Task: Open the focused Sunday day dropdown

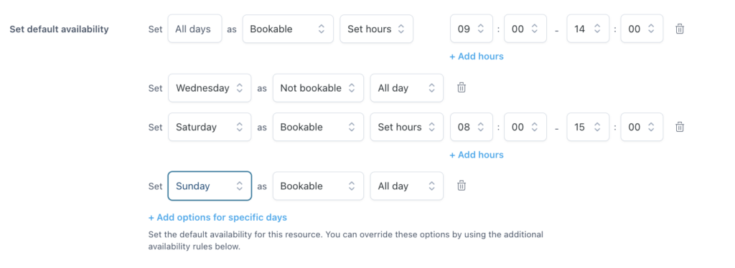Action: [x=210, y=186]
